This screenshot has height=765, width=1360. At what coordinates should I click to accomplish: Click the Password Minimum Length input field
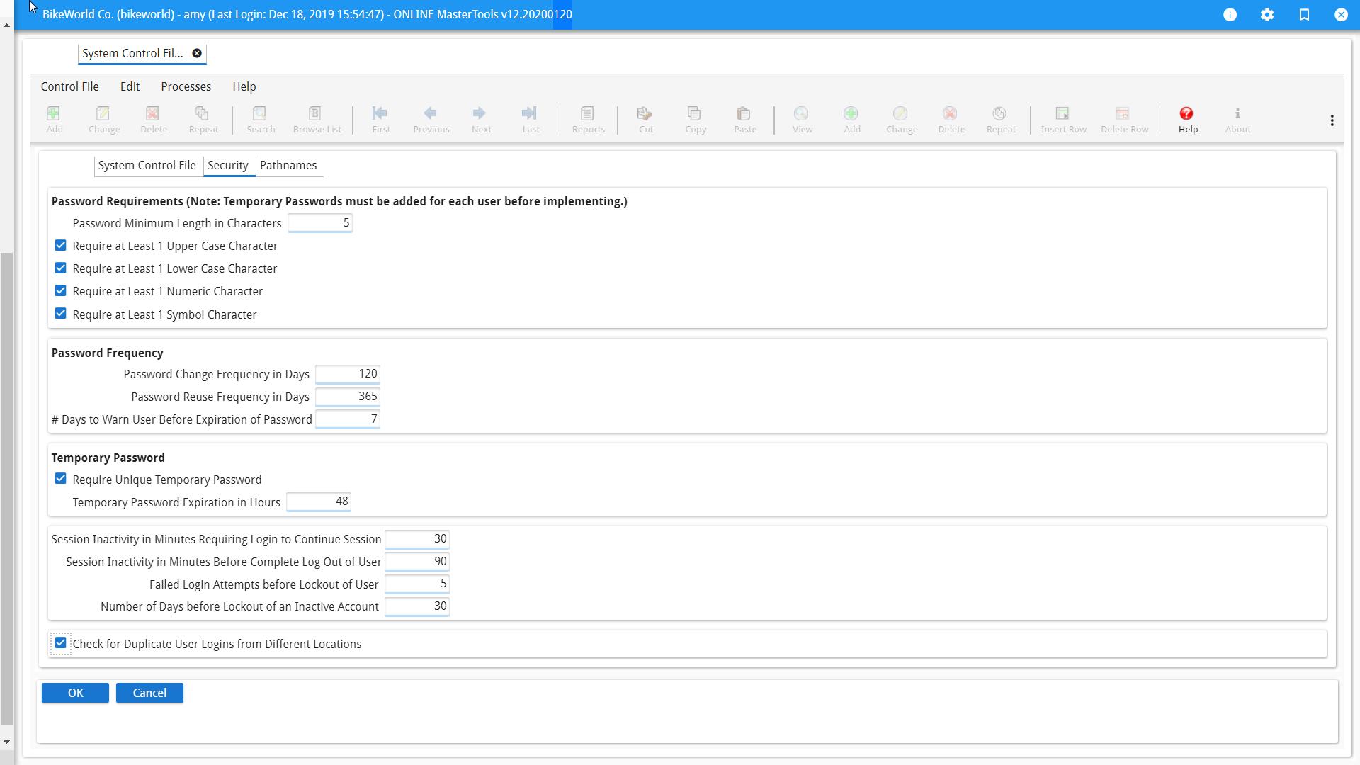pos(319,222)
